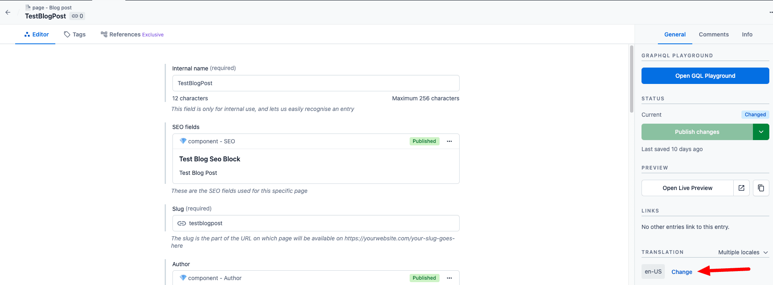This screenshot has height=285, width=773.
Task: Open the References tab
Action: [x=132, y=34]
